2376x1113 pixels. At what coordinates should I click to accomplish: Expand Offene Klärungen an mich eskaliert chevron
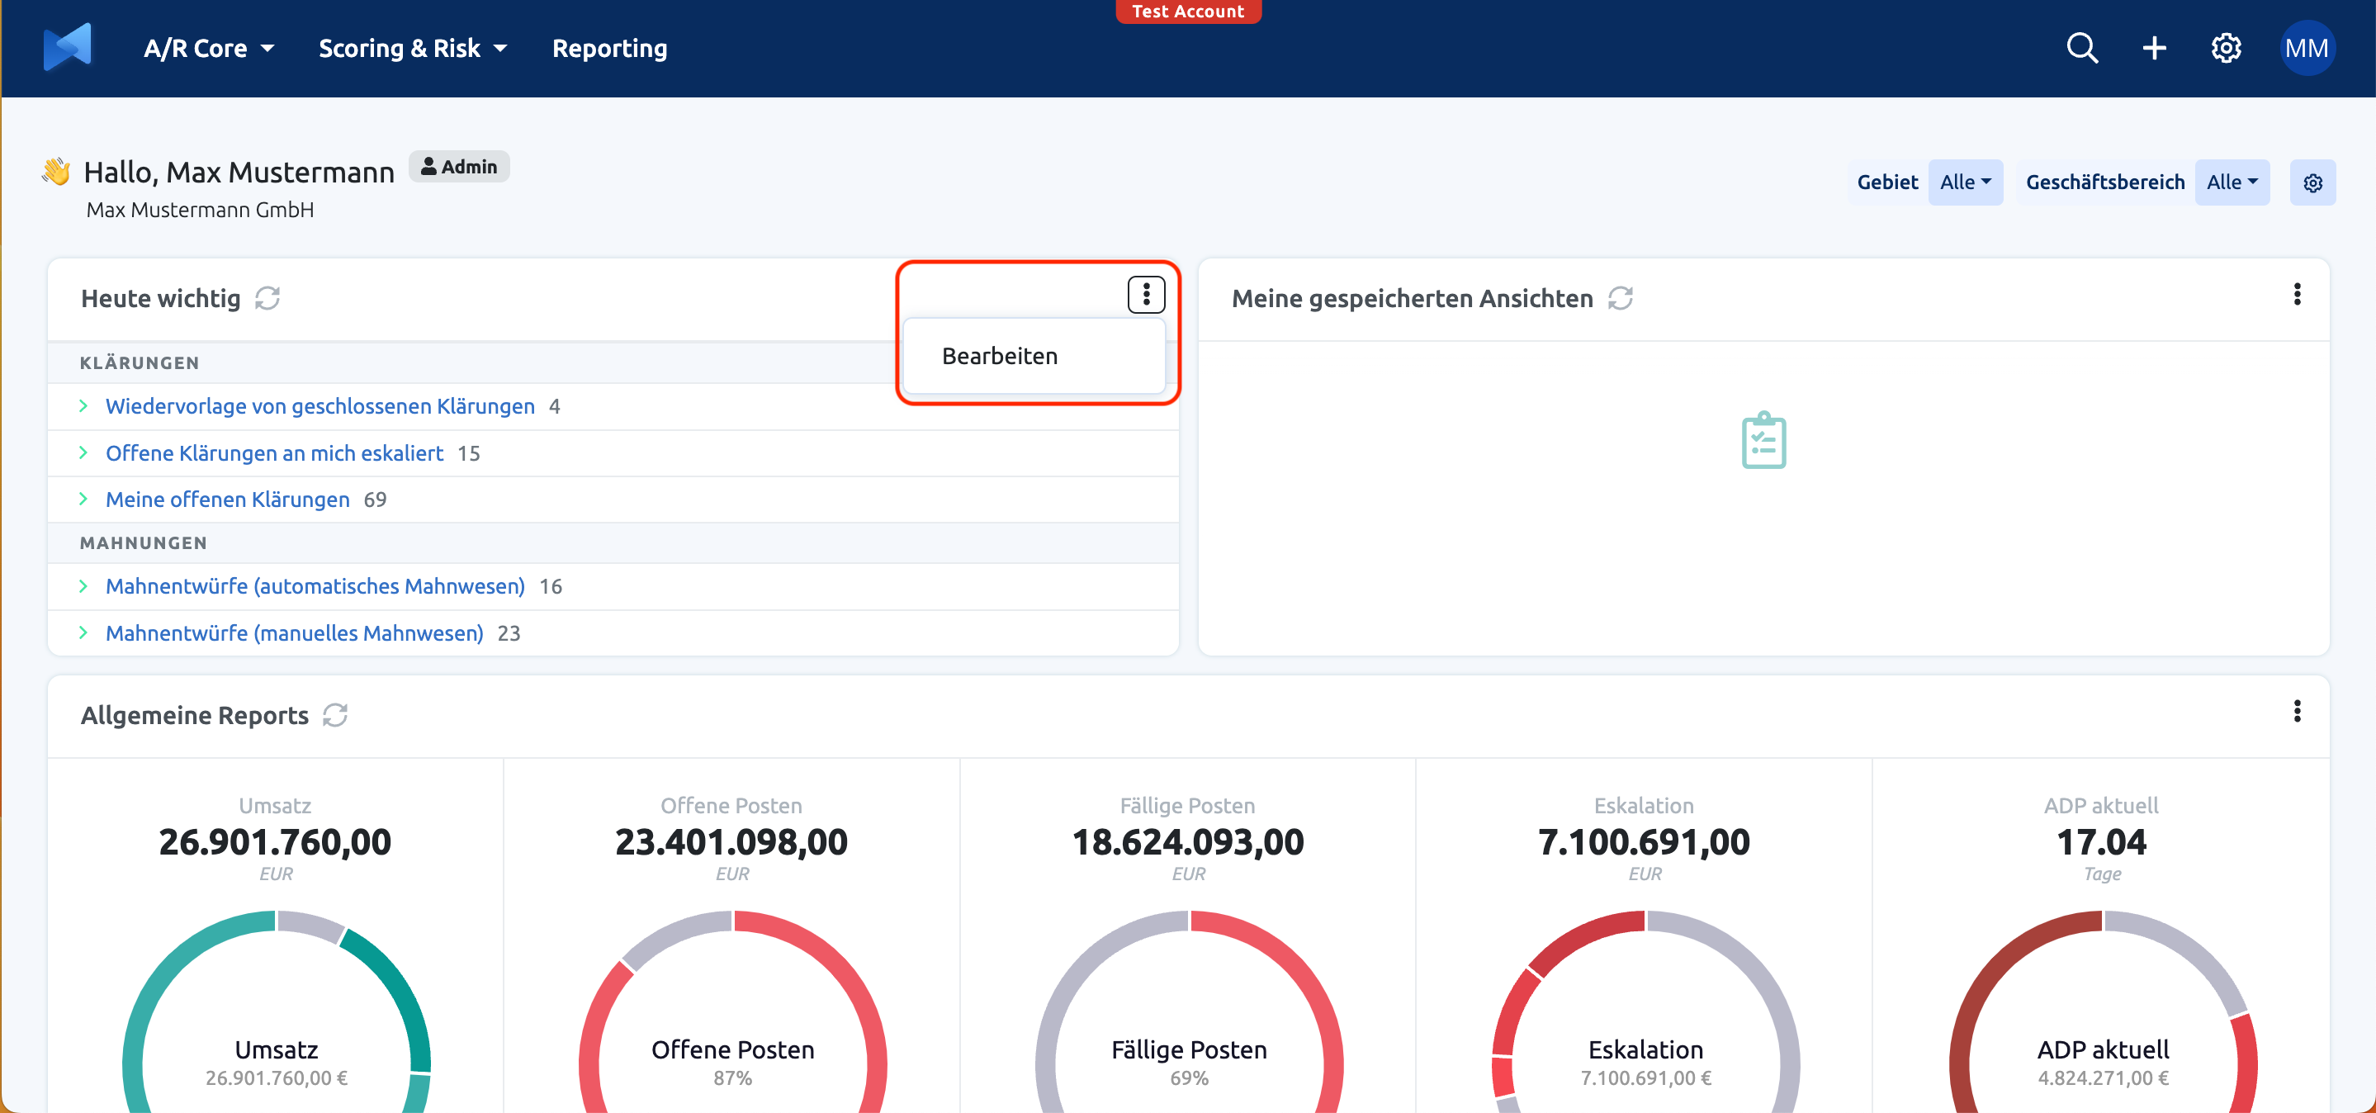tap(84, 452)
